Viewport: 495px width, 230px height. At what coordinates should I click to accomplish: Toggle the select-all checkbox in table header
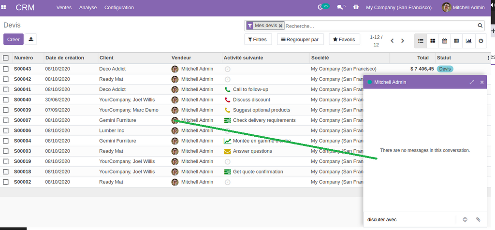coord(6,58)
